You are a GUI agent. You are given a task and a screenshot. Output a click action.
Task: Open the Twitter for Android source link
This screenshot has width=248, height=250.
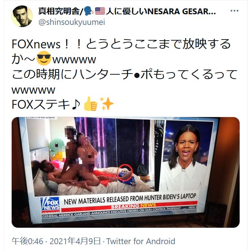(x=141, y=241)
